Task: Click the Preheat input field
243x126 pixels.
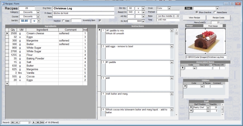Action: (x=168, y=12)
